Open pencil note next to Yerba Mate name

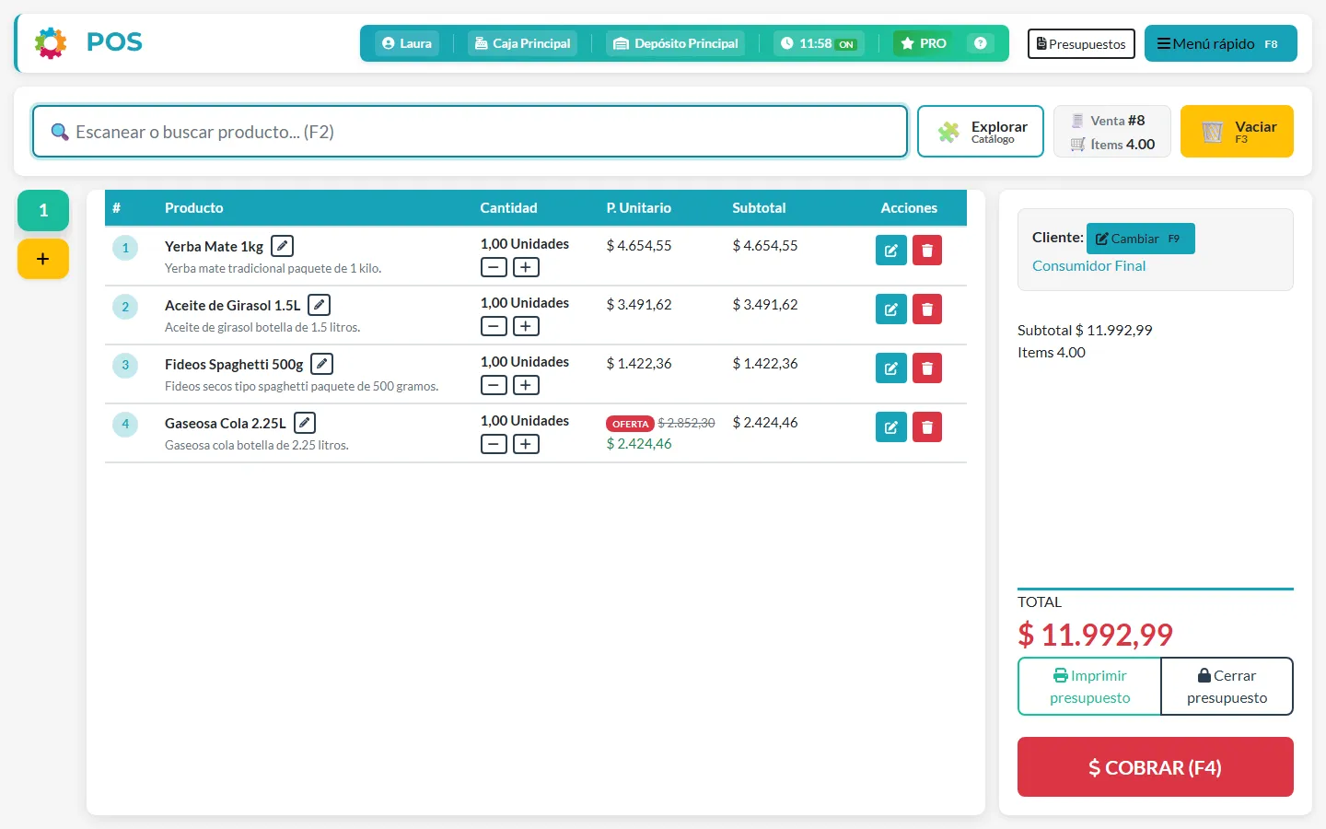click(x=283, y=246)
